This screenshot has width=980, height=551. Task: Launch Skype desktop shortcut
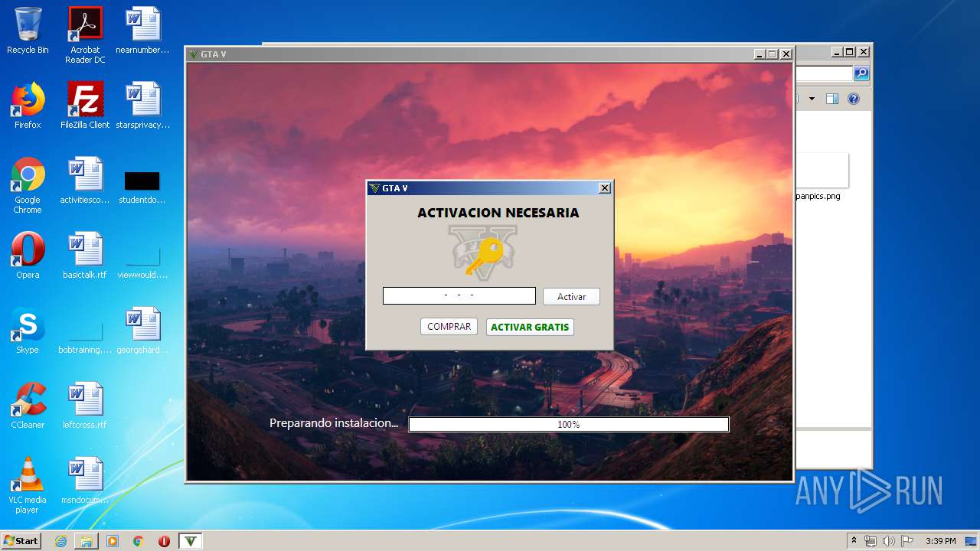point(28,331)
